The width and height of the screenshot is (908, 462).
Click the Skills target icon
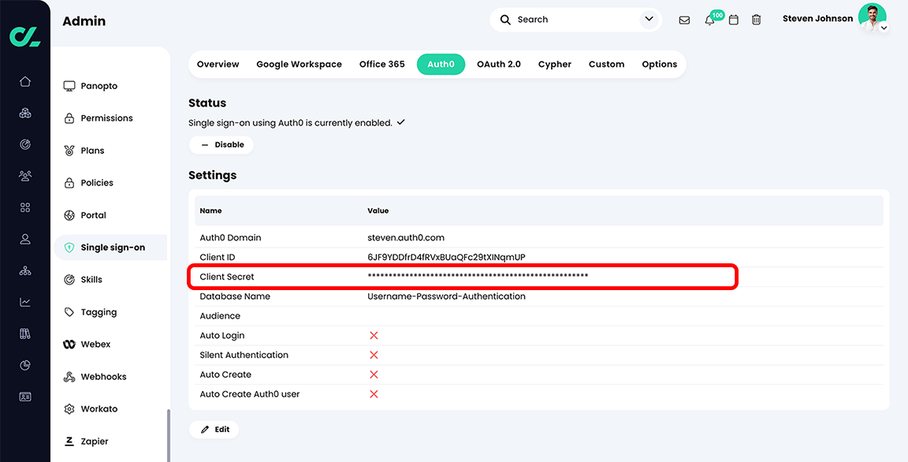(69, 279)
